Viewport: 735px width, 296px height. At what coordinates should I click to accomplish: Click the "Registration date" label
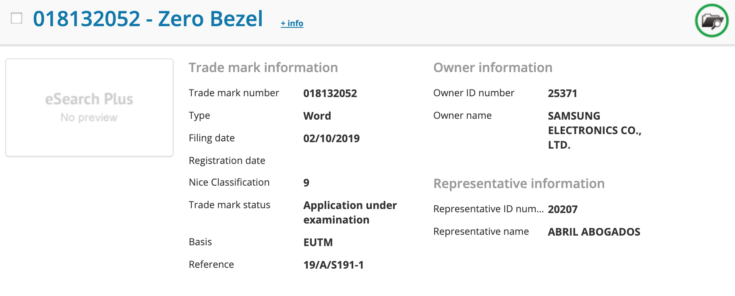227,161
